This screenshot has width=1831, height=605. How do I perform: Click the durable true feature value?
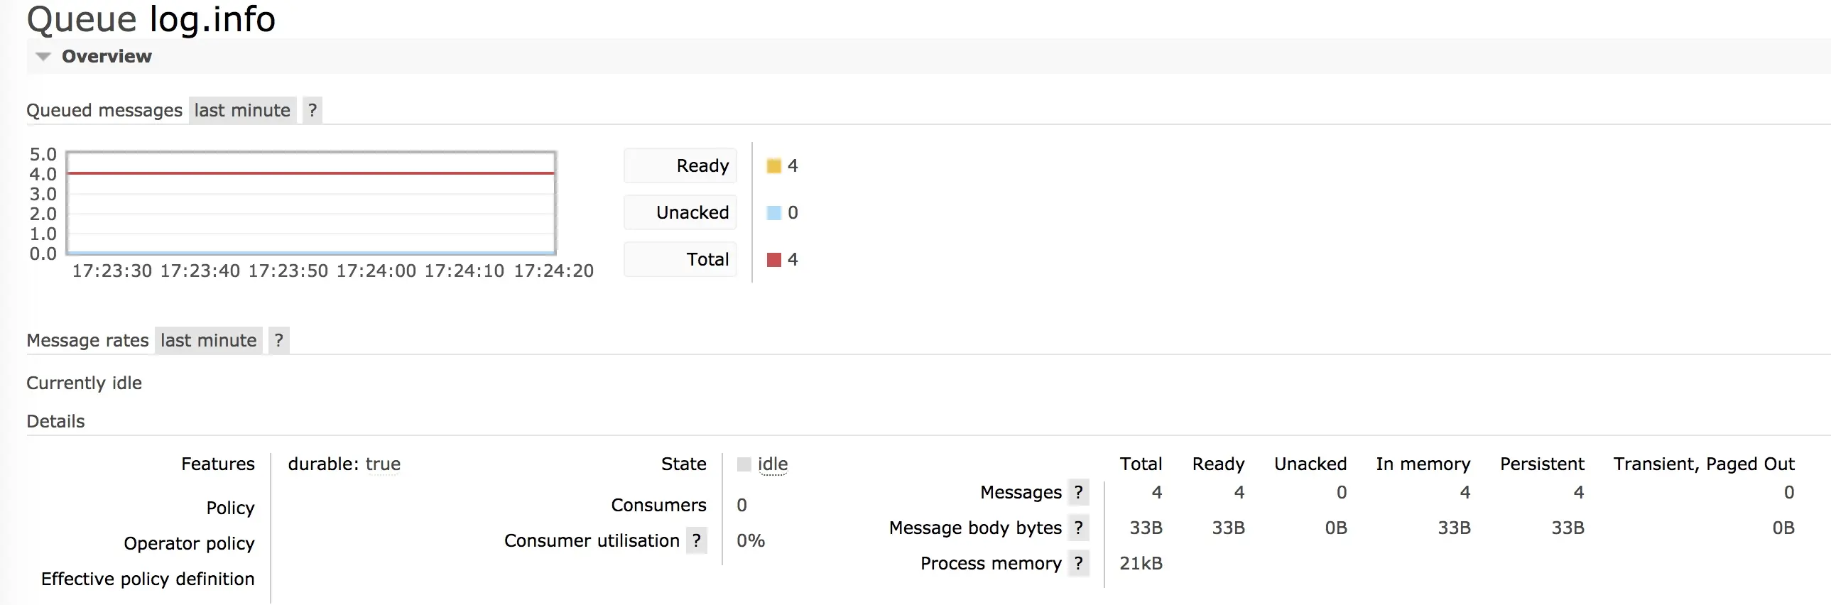pyautogui.click(x=382, y=465)
